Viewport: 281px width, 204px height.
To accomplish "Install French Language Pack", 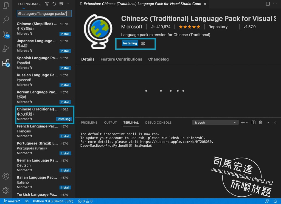I will [x=65, y=136].
